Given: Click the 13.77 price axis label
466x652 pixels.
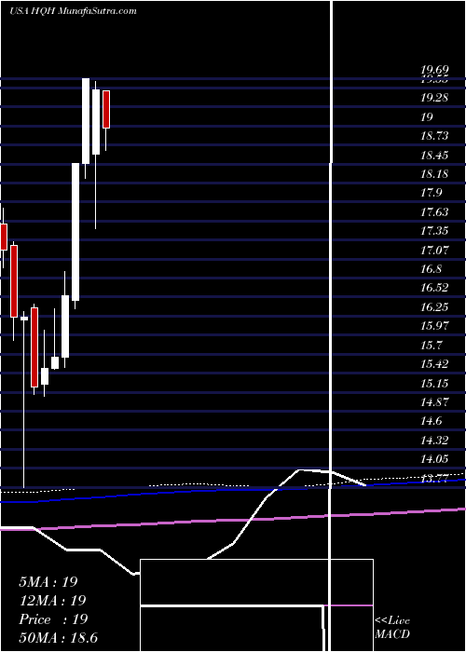Looking at the screenshot, I should 434,479.
